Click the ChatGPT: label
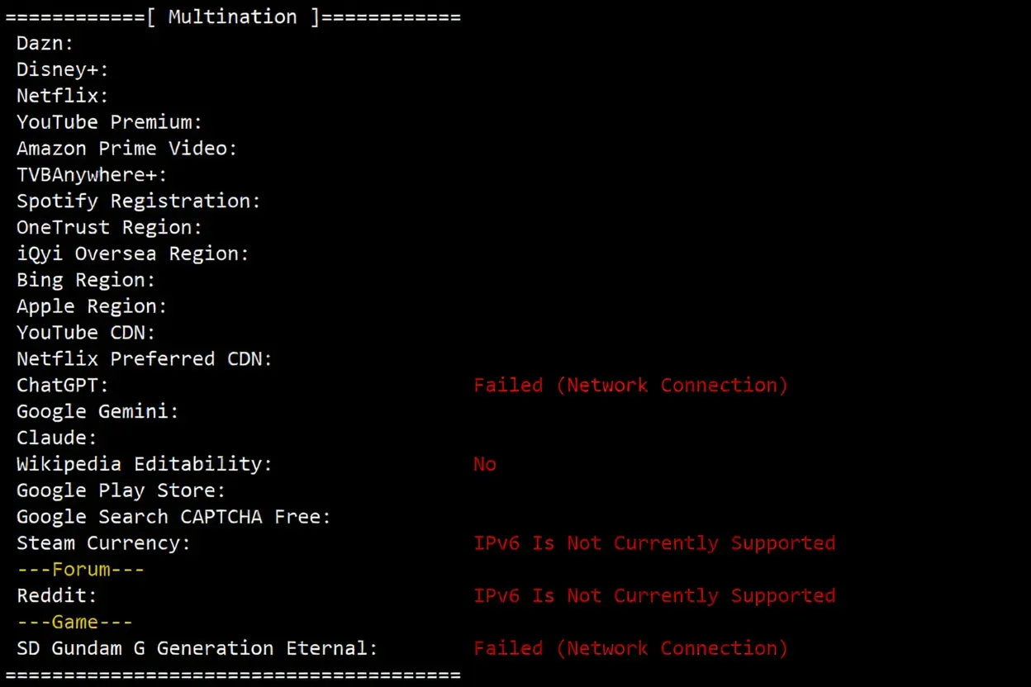The width and height of the screenshot is (1031, 687). click(62, 386)
